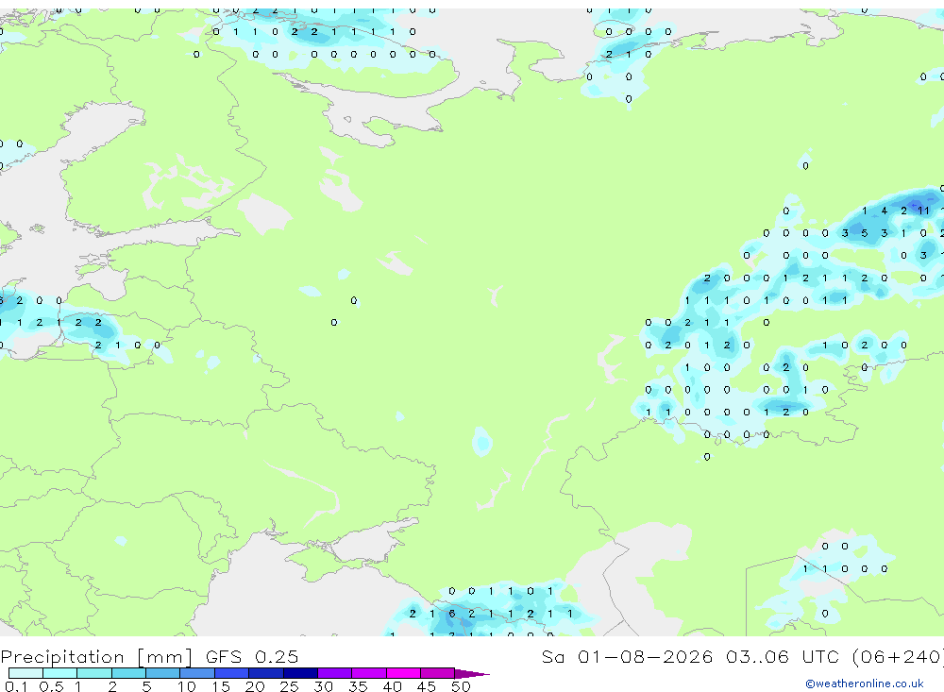Pick the 15–20 mm legend color swatch

(x=232, y=673)
